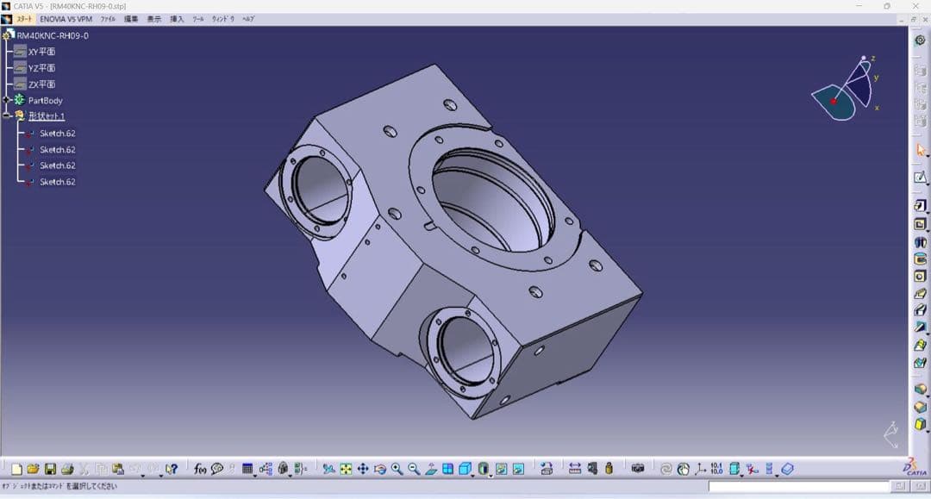
Task: Toggle the Hide/Show icon in view toolbar
Action: (x=501, y=469)
